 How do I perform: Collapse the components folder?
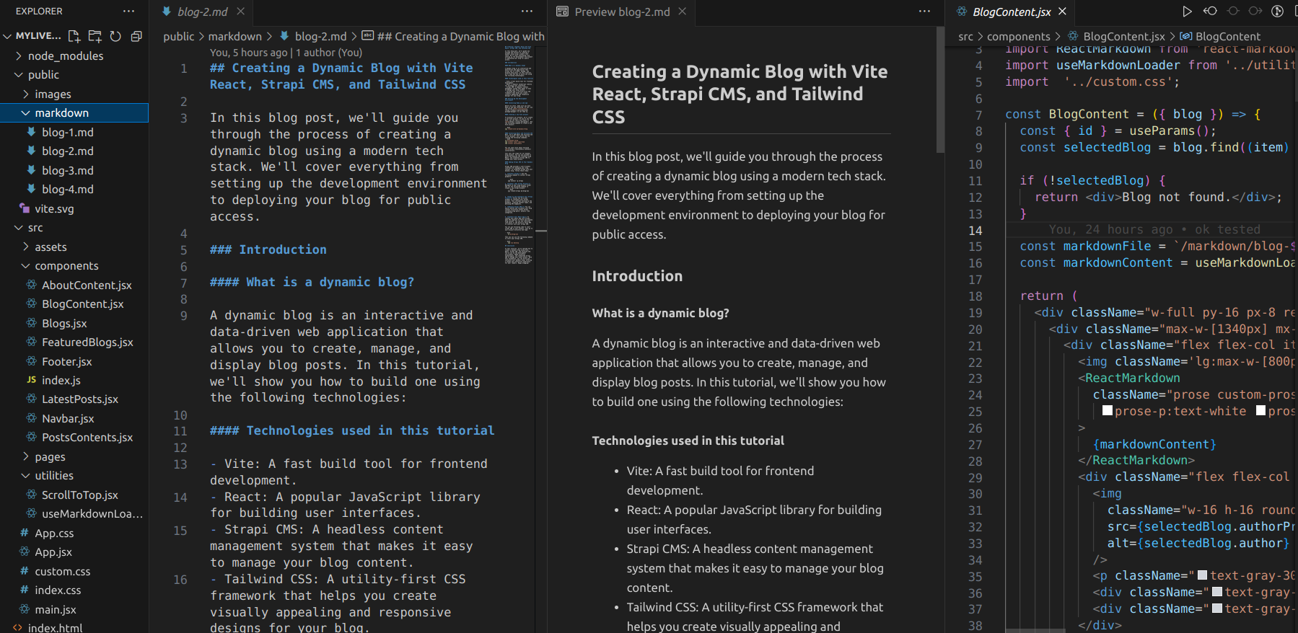(66, 266)
